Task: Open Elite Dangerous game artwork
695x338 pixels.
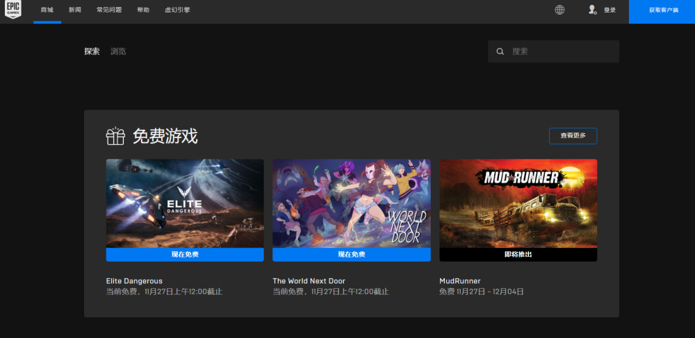Action: coord(185,203)
